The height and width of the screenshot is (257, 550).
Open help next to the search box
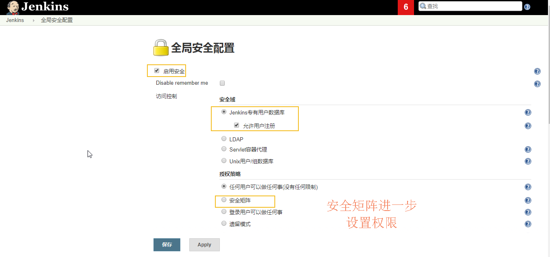527,7
